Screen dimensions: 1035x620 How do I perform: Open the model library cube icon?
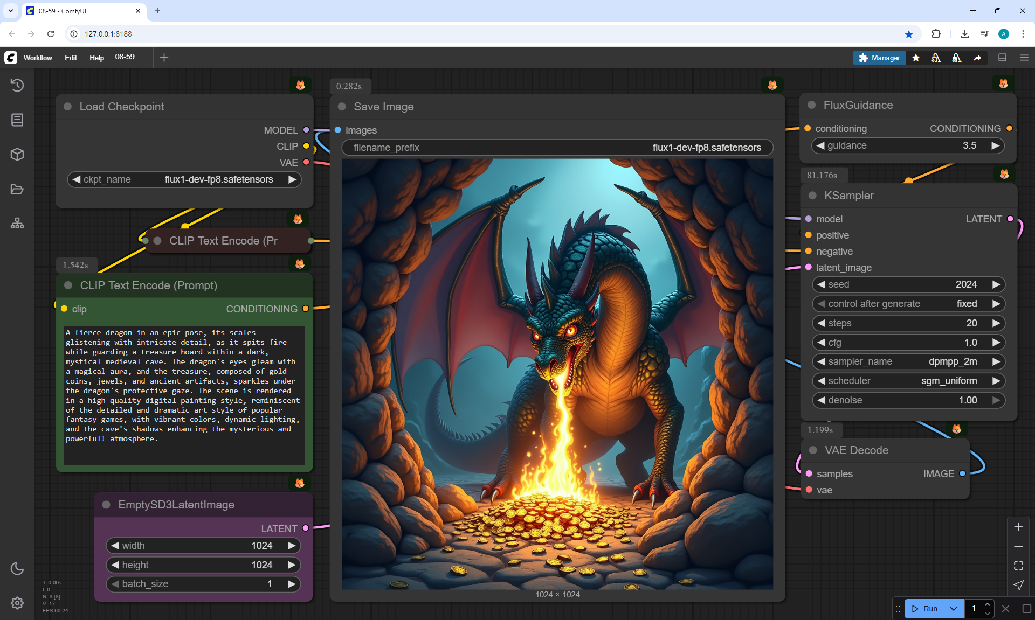click(17, 155)
